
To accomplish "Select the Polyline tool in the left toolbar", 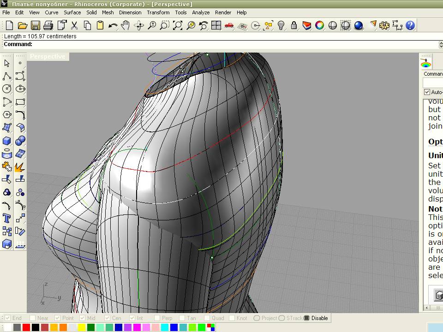I will [7, 76].
